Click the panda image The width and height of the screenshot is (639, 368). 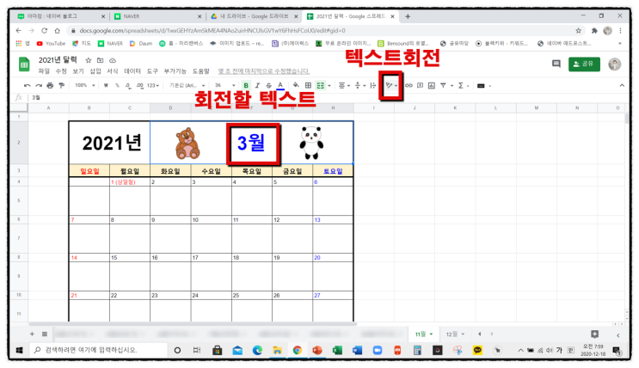coord(311,143)
